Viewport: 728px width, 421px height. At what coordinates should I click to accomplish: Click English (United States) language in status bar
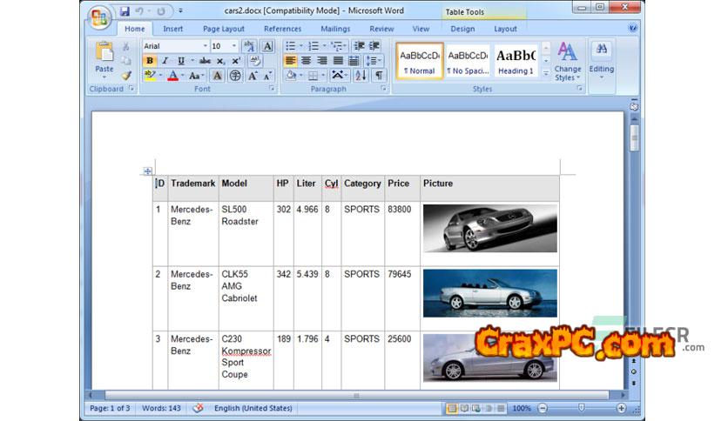pos(253,408)
